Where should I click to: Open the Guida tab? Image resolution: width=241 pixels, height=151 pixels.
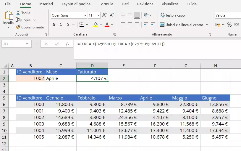tap(192, 4)
